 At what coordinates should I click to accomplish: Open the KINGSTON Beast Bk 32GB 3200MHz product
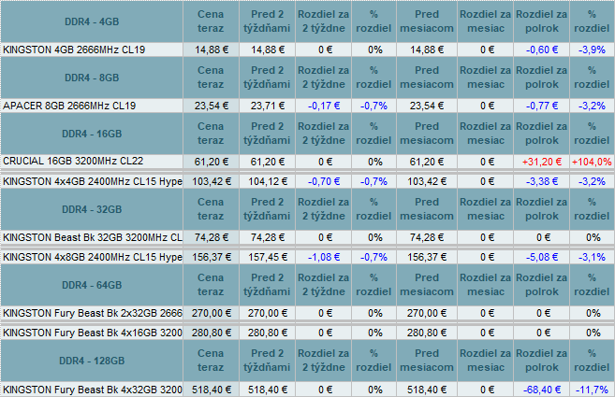pos(93,237)
